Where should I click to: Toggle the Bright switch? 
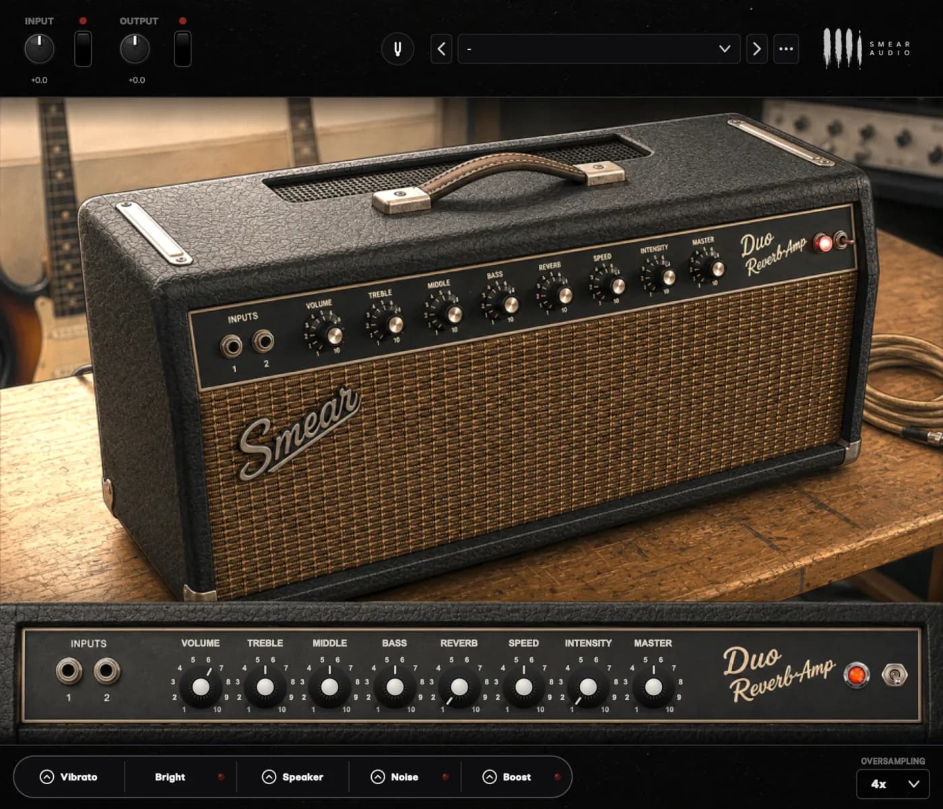pos(170,777)
